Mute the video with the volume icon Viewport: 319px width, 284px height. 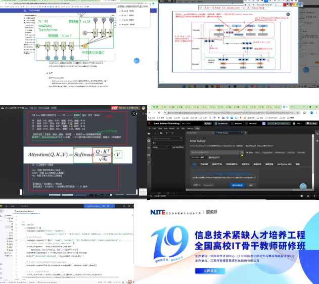click(x=302, y=196)
